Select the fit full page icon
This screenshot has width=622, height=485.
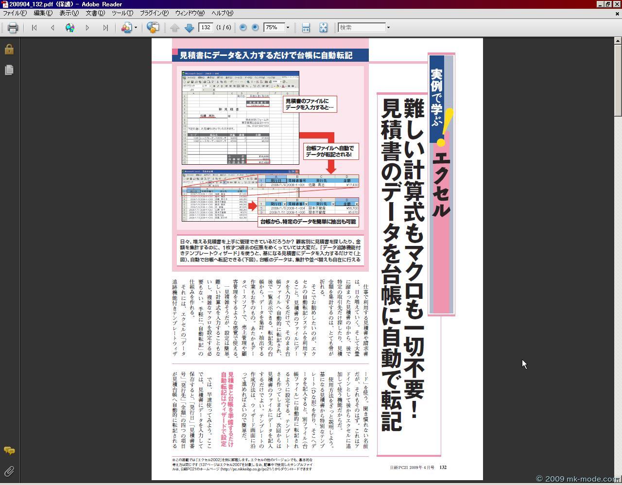coord(323,28)
